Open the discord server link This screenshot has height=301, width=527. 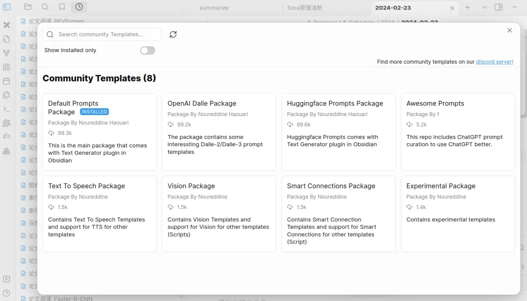pyautogui.click(x=495, y=62)
